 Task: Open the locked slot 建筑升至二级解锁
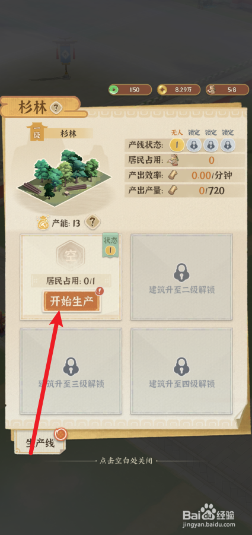click(x=182, y=277)
